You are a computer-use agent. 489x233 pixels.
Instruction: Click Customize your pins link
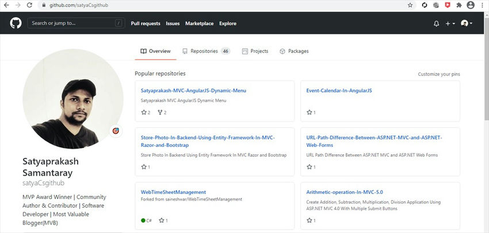(x=438, y=74)
